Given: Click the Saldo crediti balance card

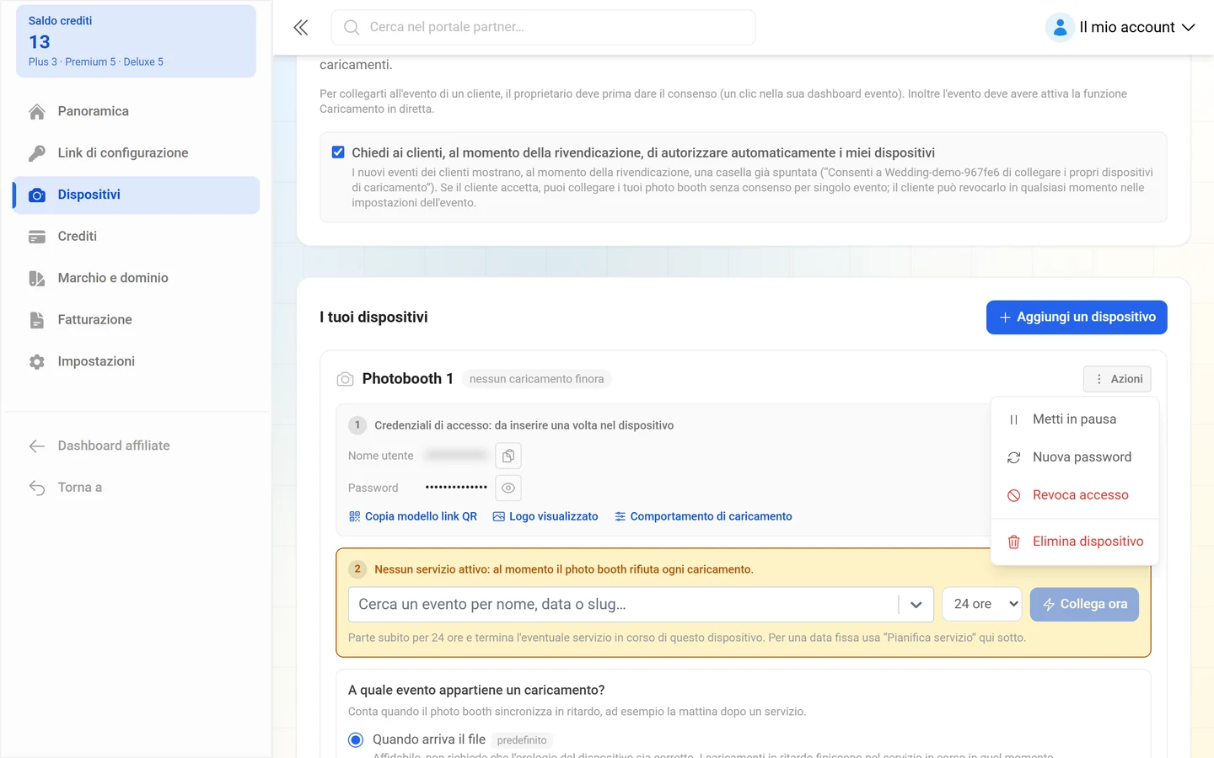Looking at the screenshot, I should (x=136, y=41).
